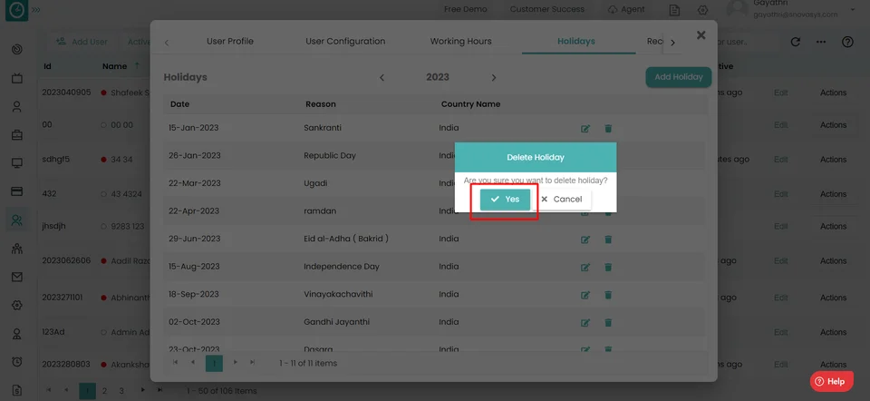Viewport: 870px width, 401px height.
Task: Click the Agent download button
Action: [626, 9]
